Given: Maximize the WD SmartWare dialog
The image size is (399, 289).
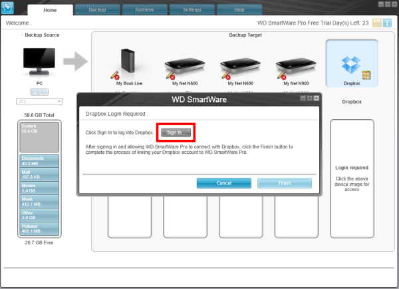Looking at the screenshot, I should pos(310,99).
